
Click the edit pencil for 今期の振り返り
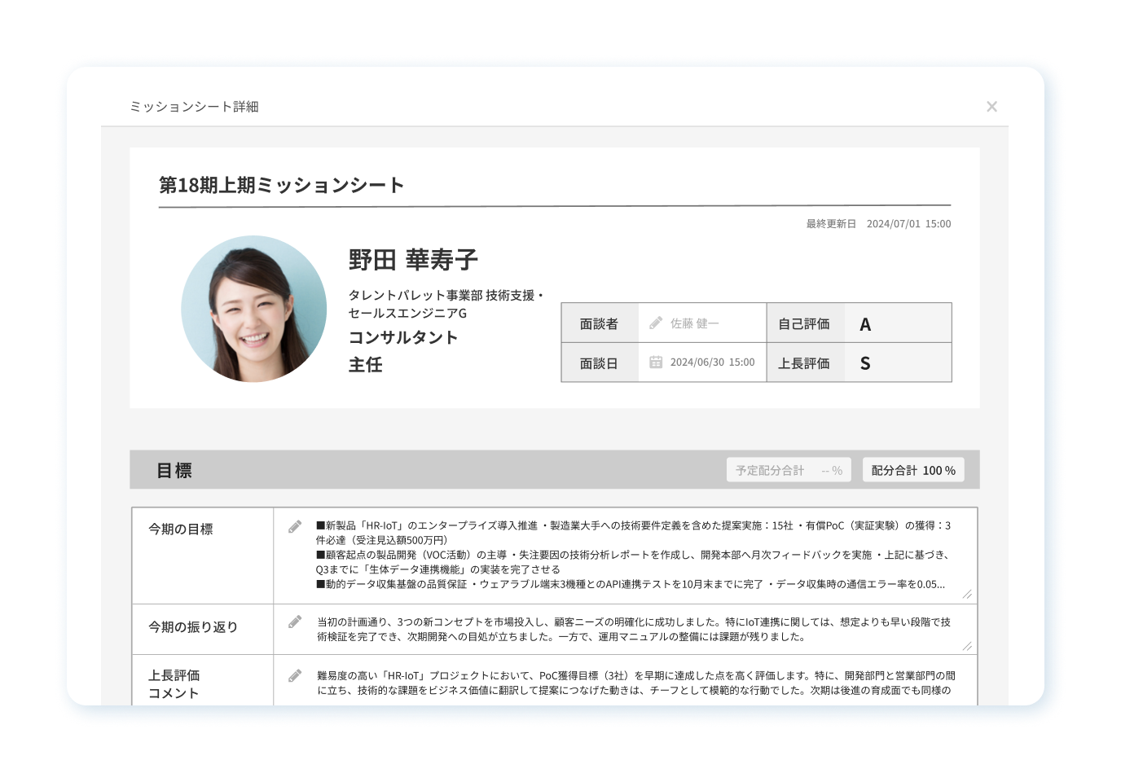[295, 622]
